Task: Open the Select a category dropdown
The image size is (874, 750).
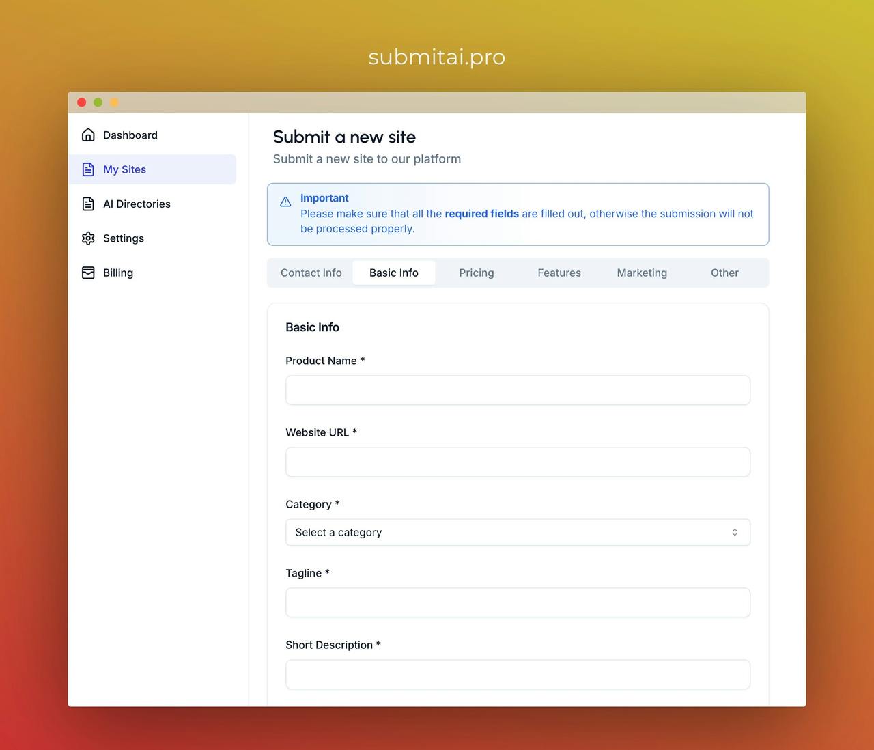Action: (x=518, y=533)
